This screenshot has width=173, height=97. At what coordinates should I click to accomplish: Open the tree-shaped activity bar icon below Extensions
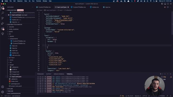(x=2, y=34)
